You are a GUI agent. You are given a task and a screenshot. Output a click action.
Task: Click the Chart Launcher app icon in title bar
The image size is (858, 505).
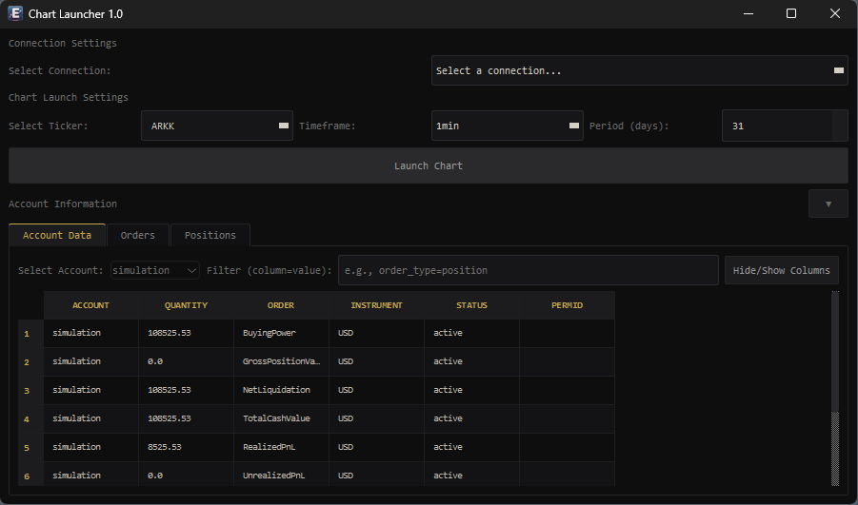tap(15, 13)
